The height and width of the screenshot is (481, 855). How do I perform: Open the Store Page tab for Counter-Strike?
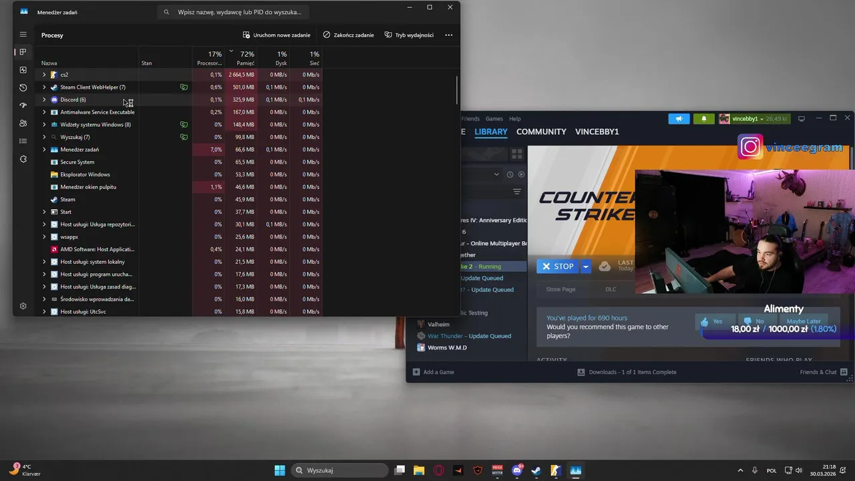560,289
